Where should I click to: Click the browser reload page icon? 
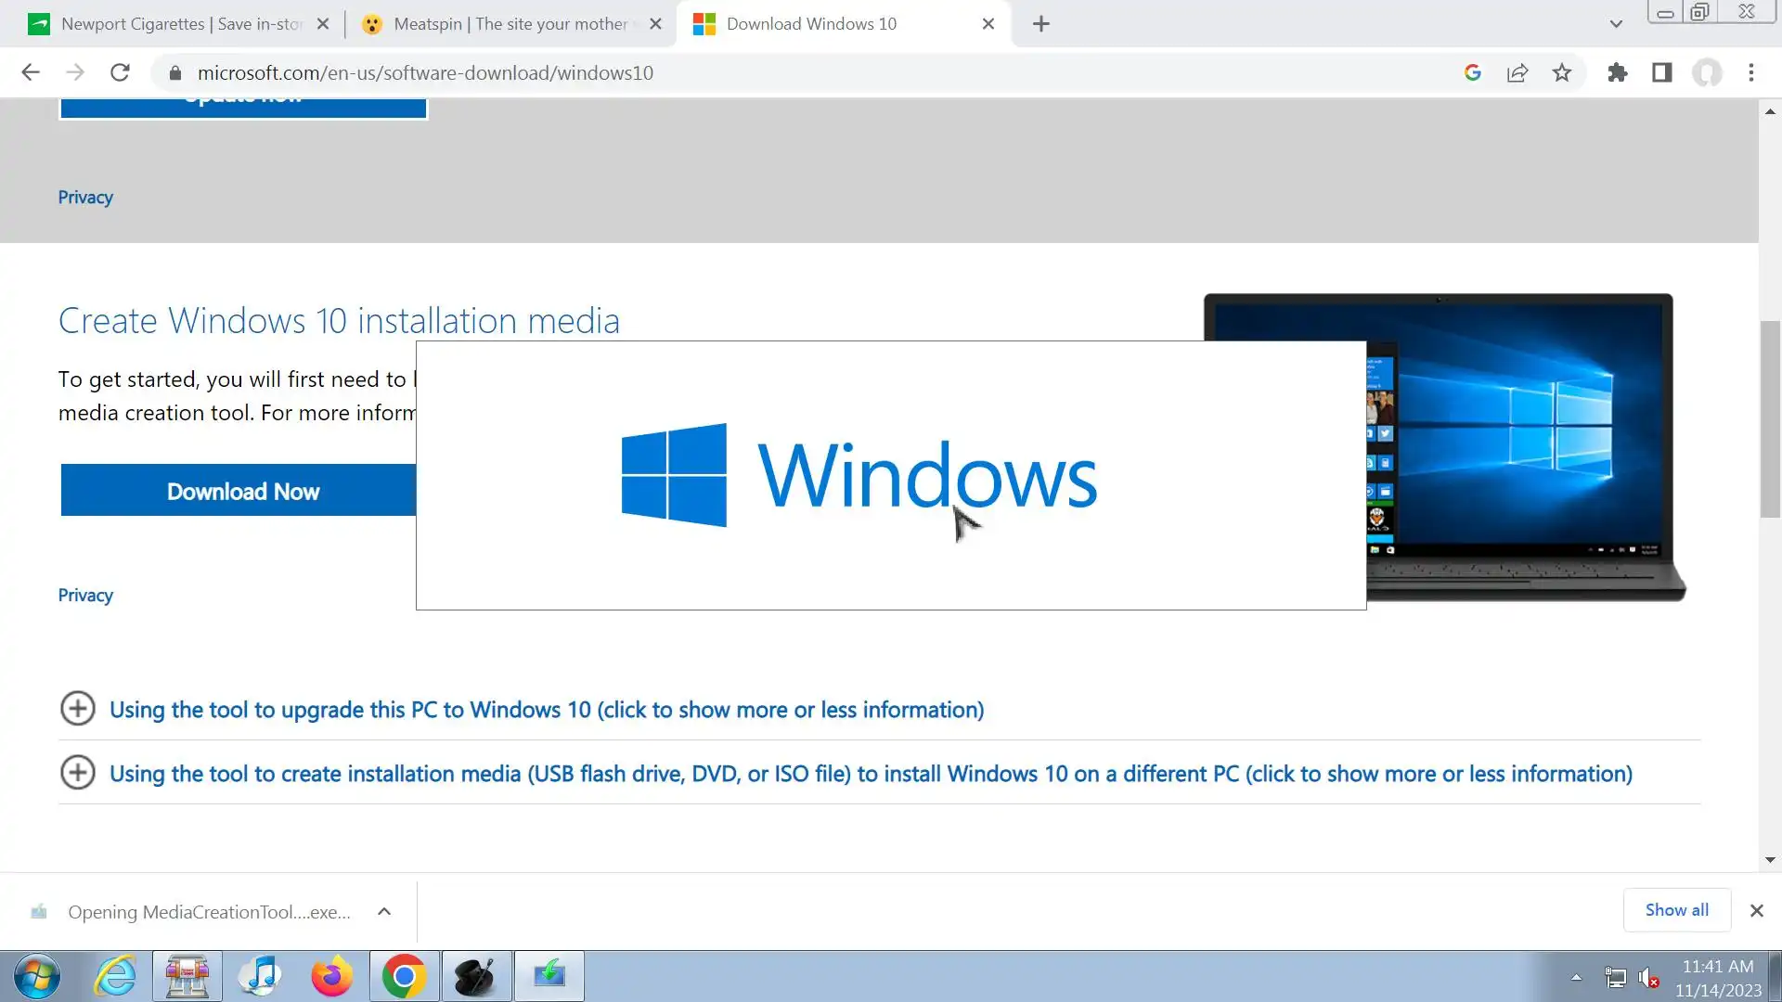[120, 72]
